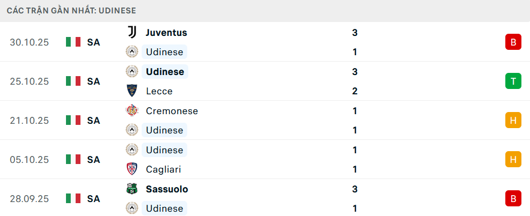The image size is (530, 216).
Task: Click the Cagliari club crest icon
Action: [131, 169]
